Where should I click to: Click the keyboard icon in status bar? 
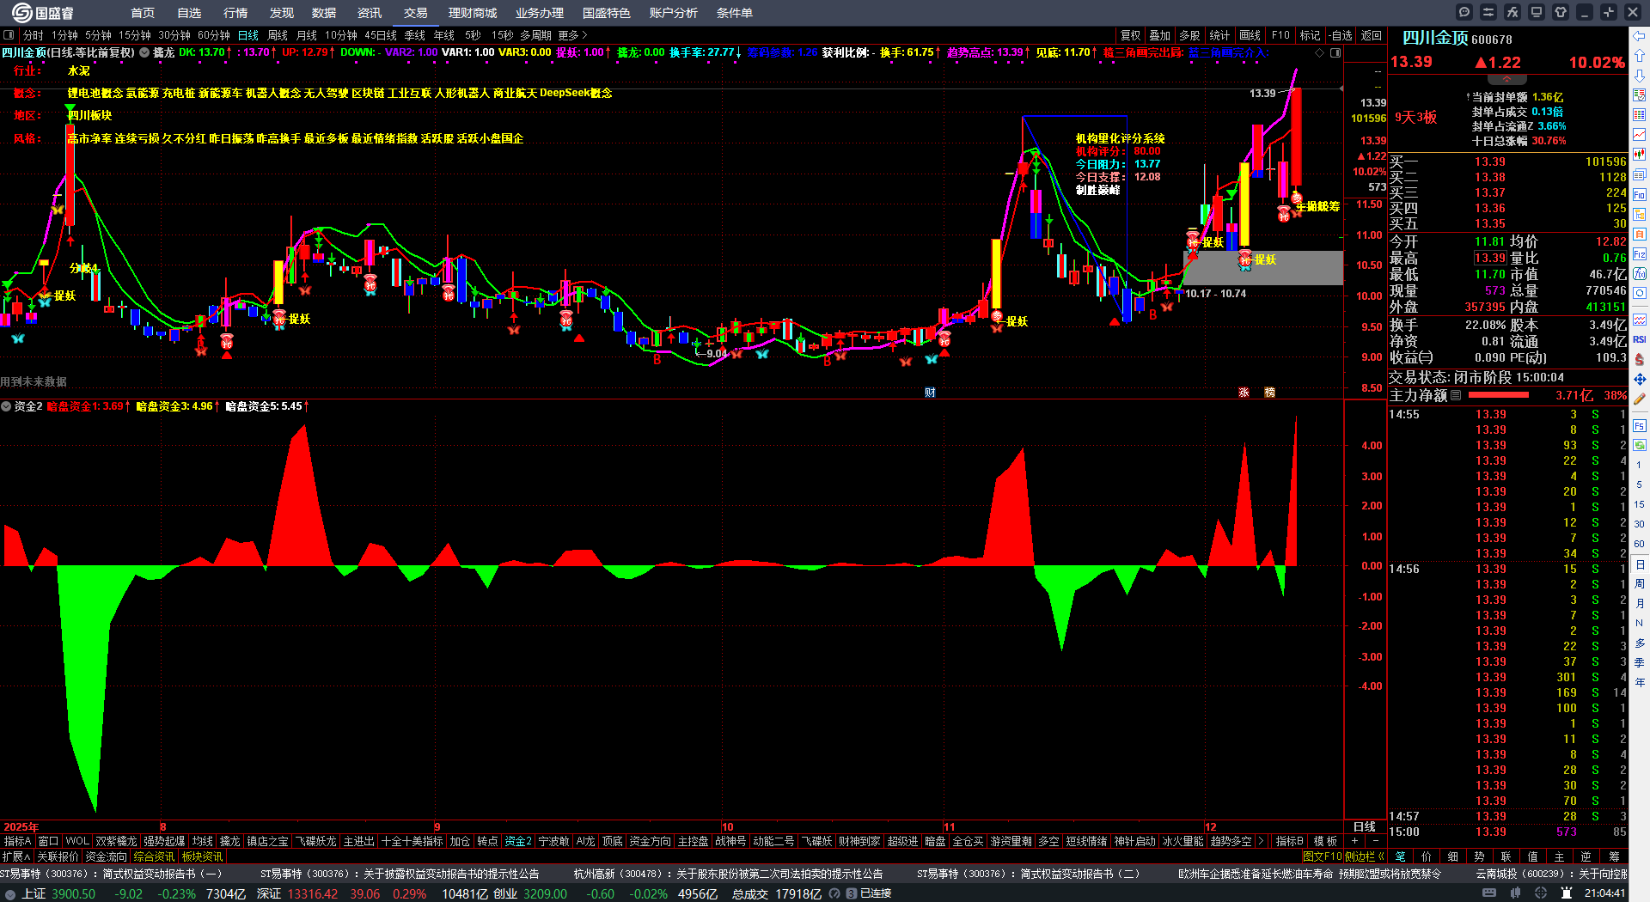(1489, 893)
